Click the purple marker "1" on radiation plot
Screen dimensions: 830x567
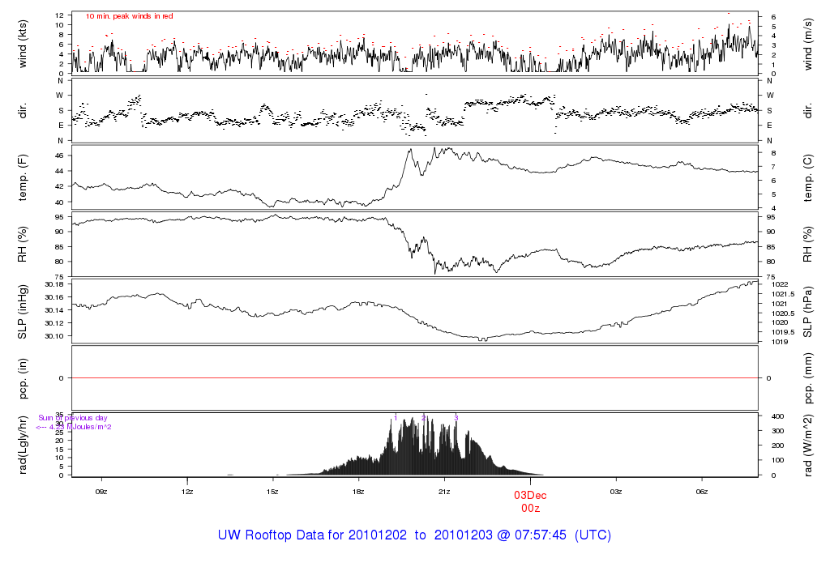(396, 418)
